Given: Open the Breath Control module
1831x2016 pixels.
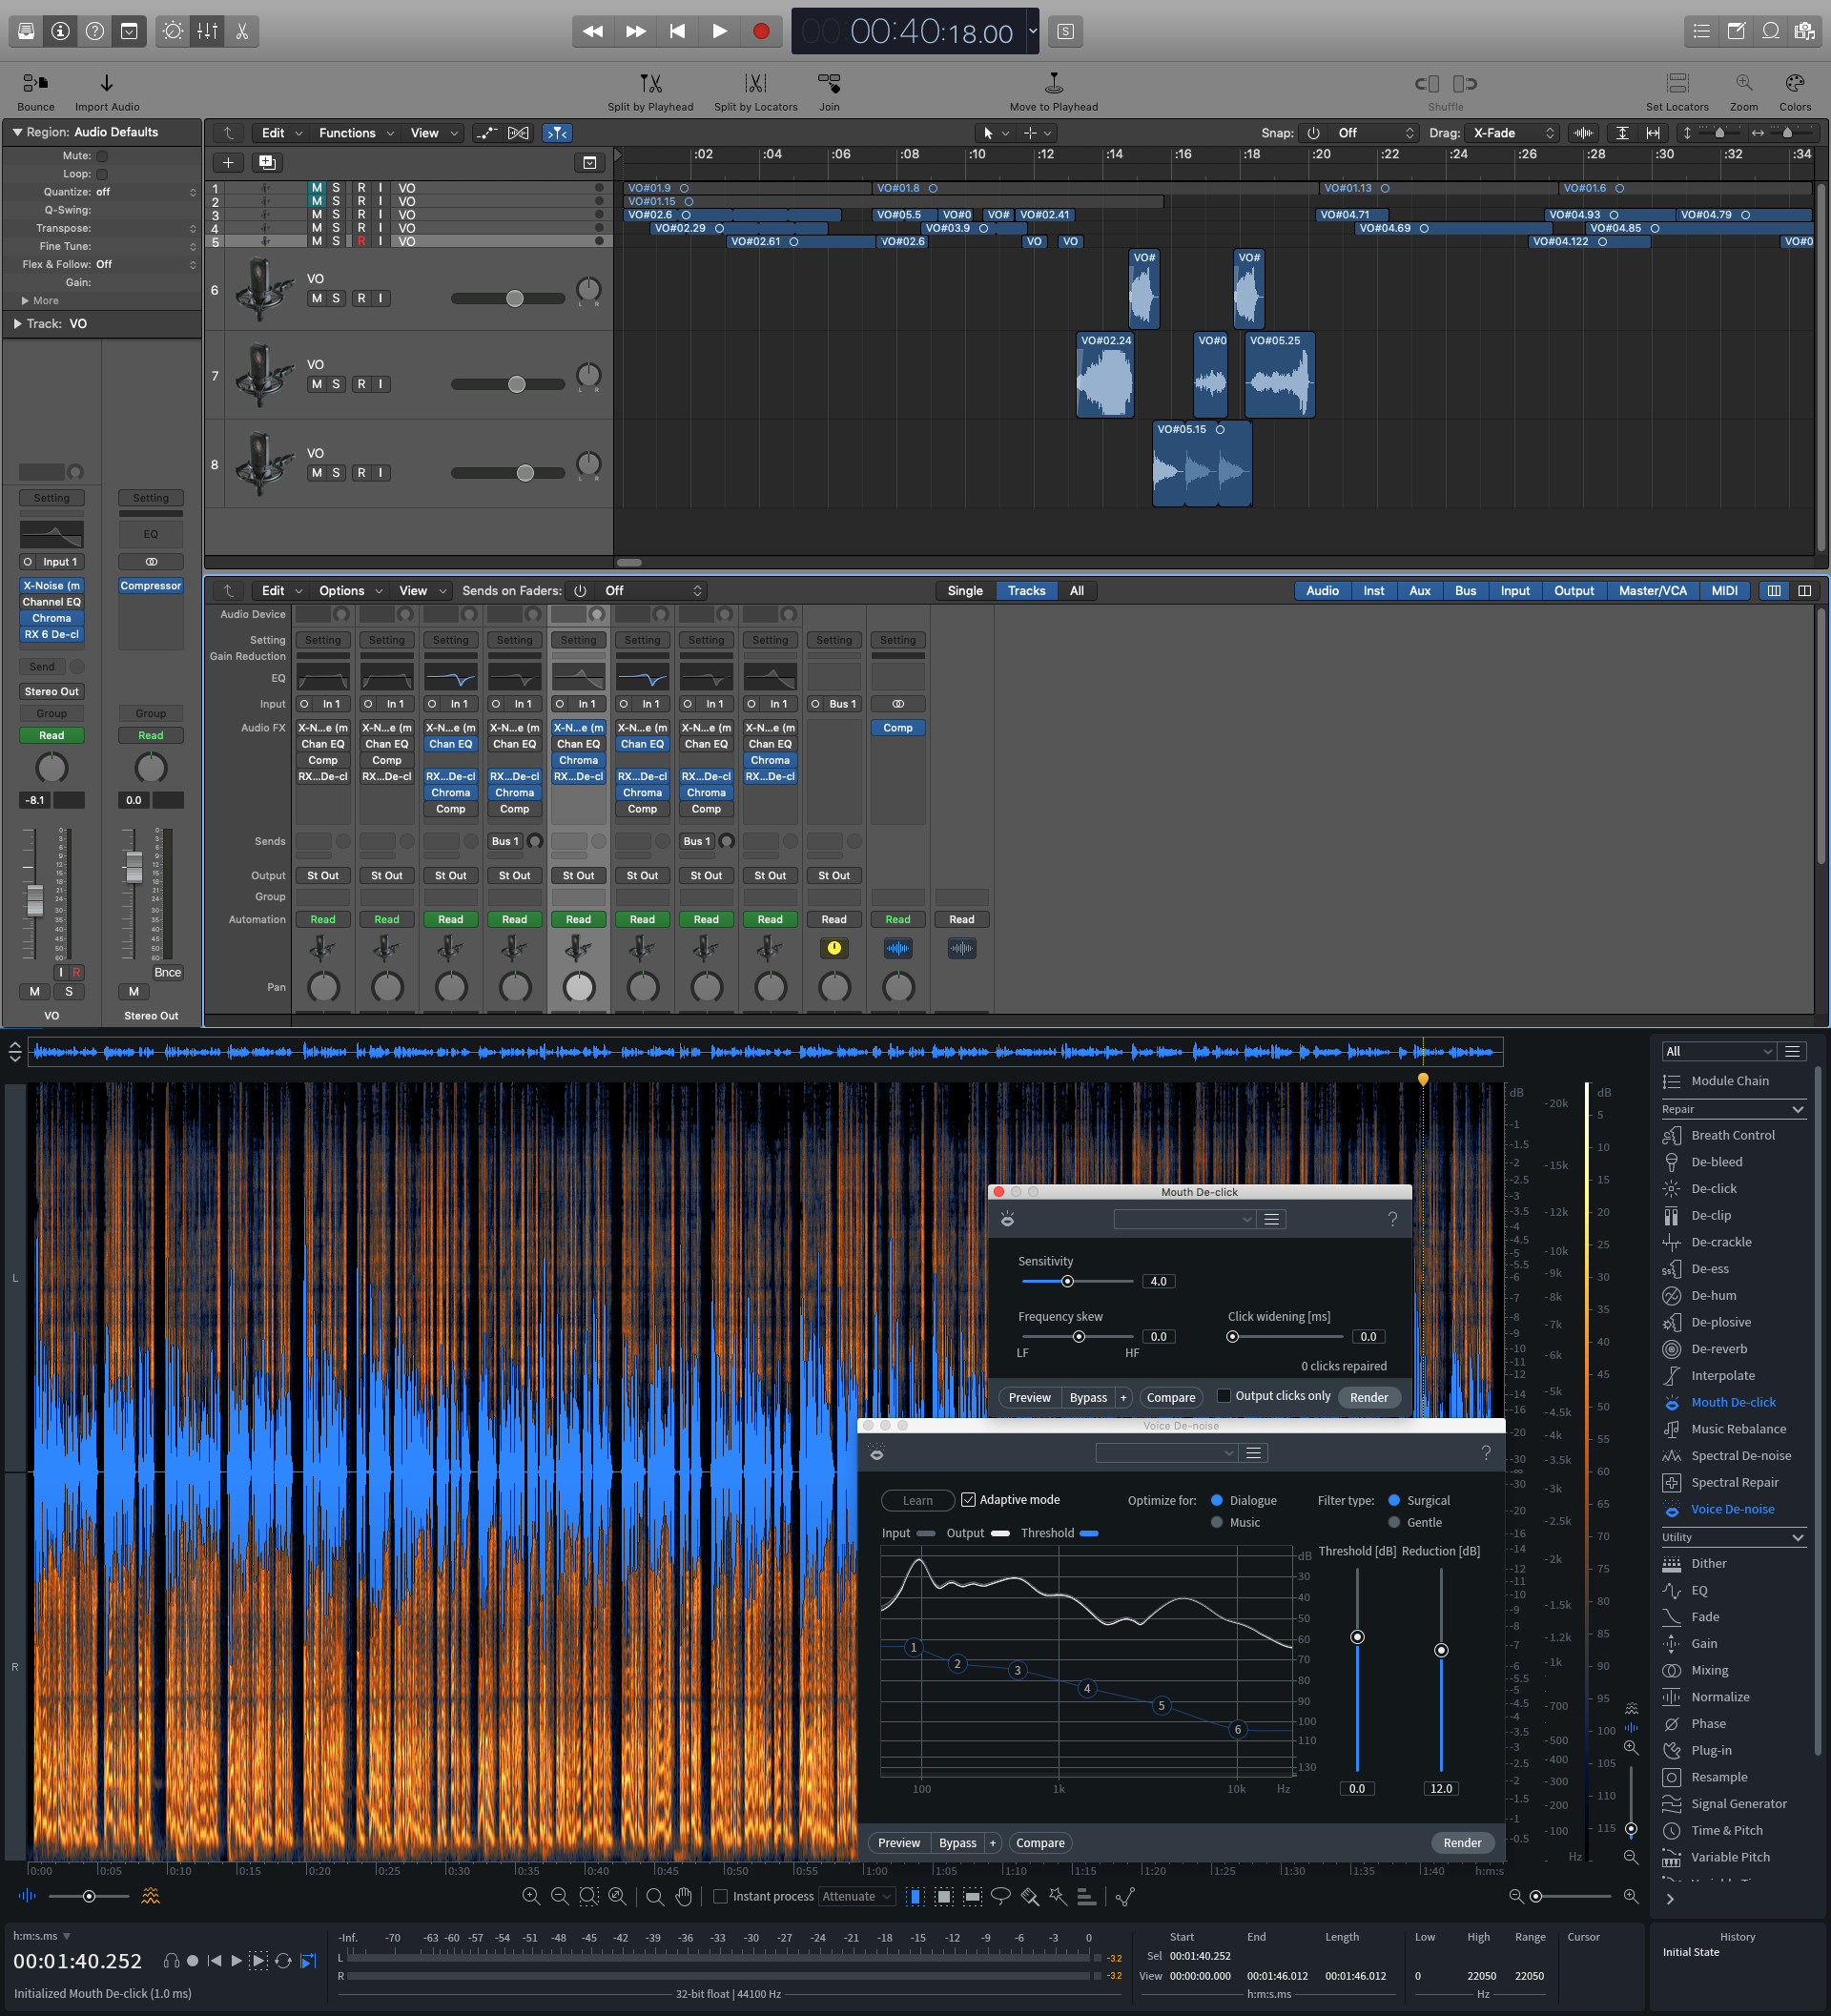Looking at the screenshot, I should coord(1734,1135).
